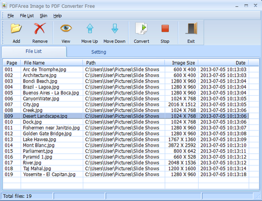Select row Creek.jpg
Screen dimensions: 262x201
126,110
